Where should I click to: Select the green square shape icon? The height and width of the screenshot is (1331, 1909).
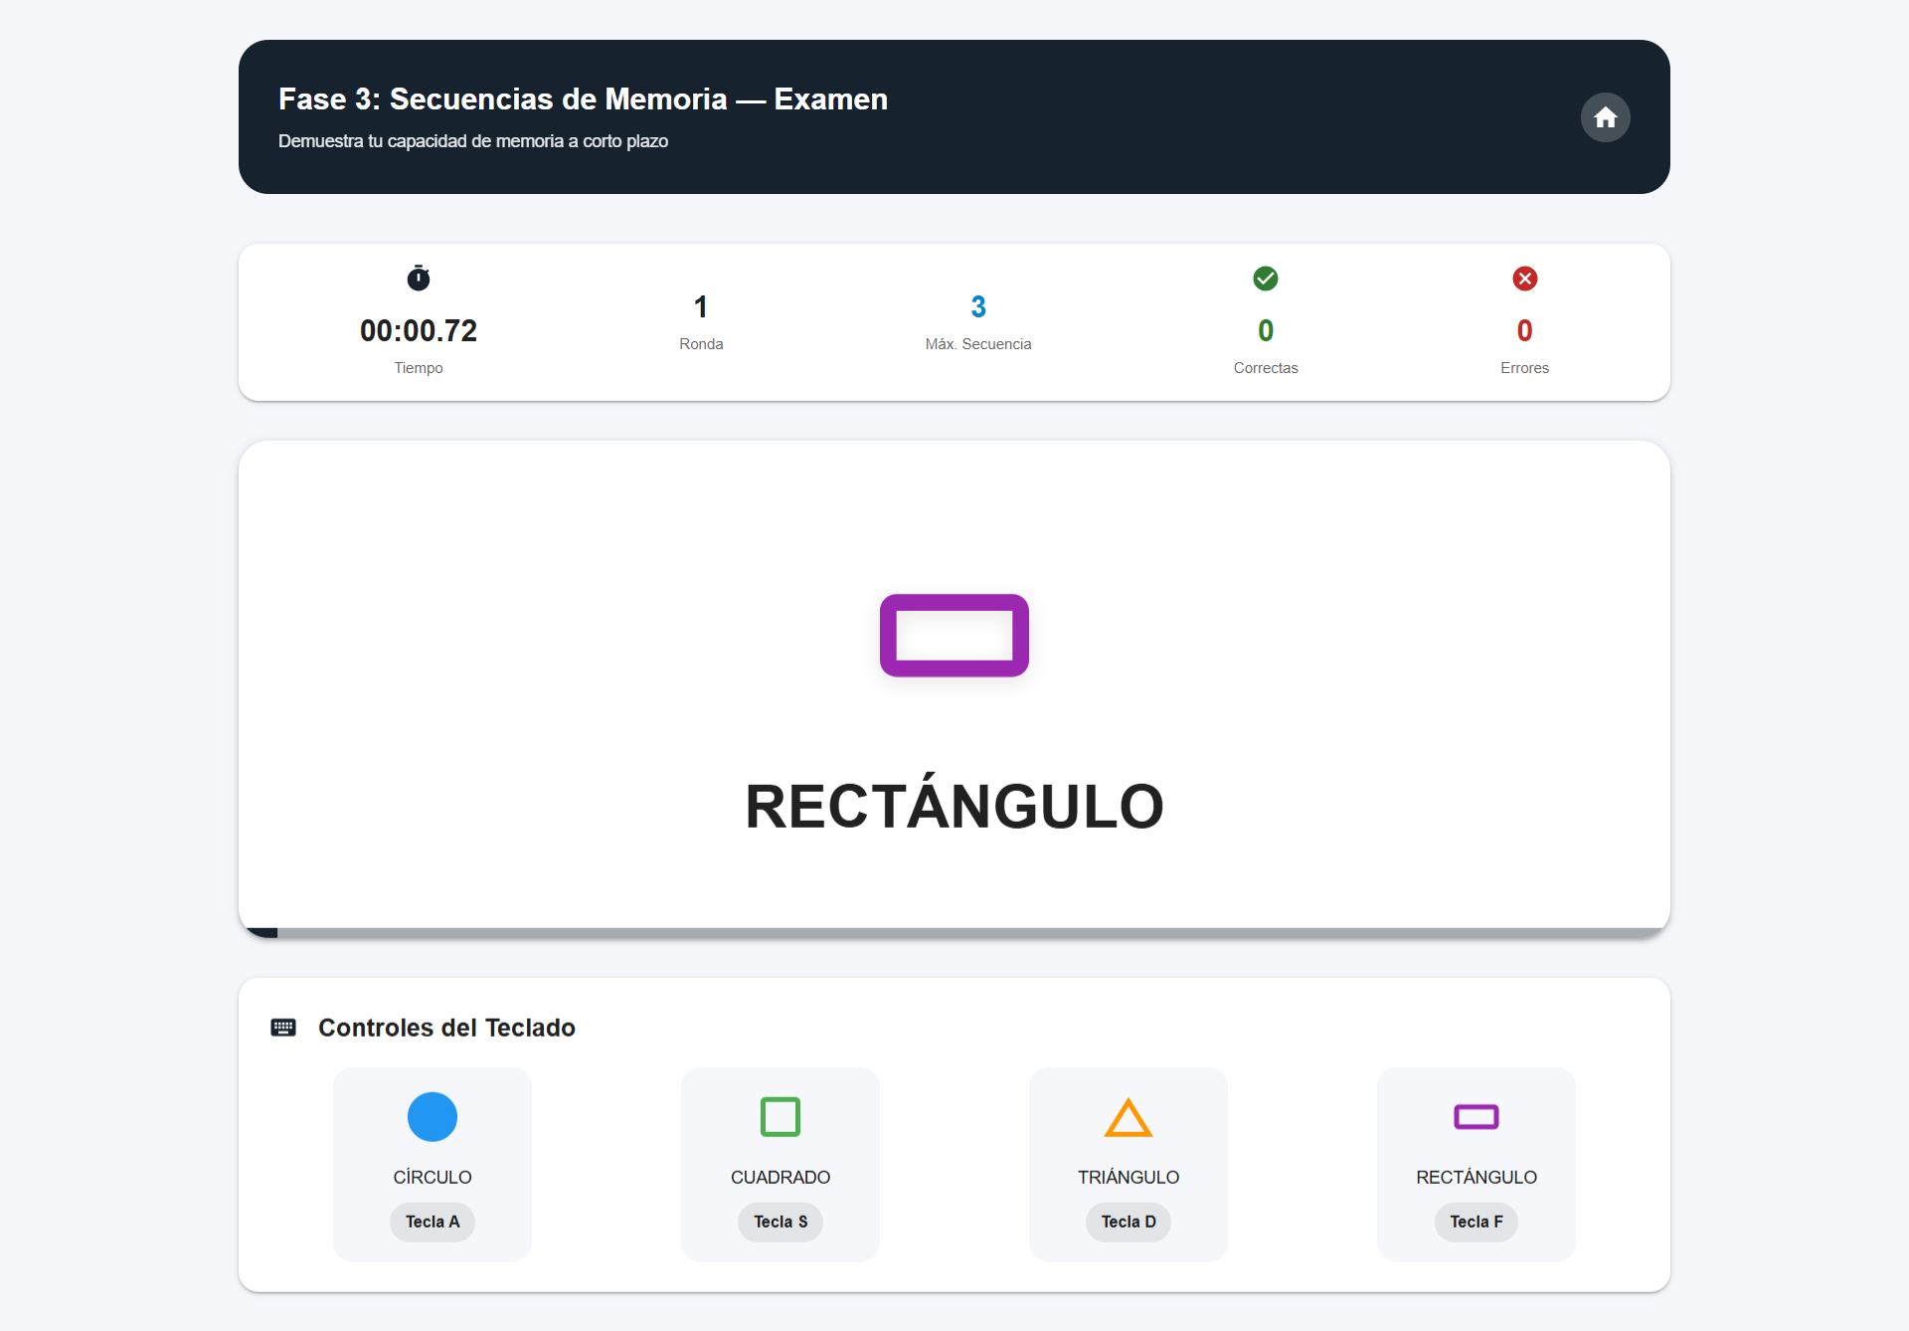tap(780, 1117)
